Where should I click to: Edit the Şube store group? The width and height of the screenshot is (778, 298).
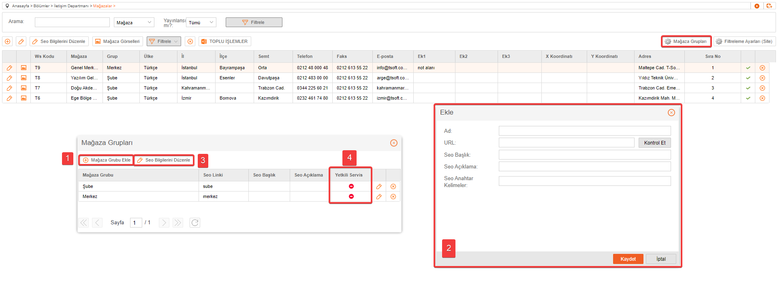coord(379,186)
